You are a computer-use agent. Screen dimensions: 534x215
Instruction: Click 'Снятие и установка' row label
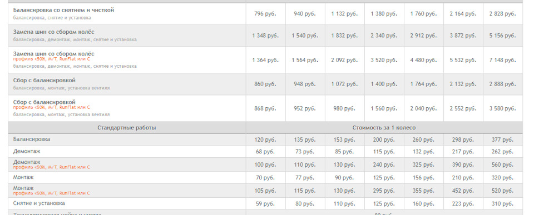pos(39,203)
